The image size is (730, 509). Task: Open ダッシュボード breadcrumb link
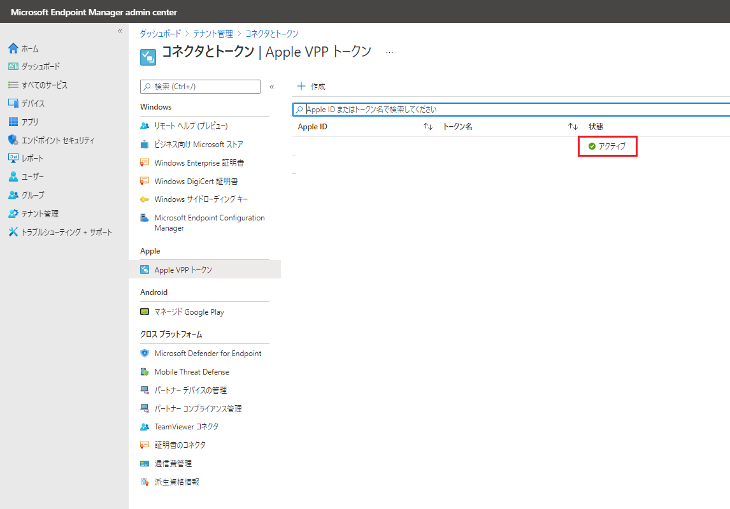tap(160, 34)
